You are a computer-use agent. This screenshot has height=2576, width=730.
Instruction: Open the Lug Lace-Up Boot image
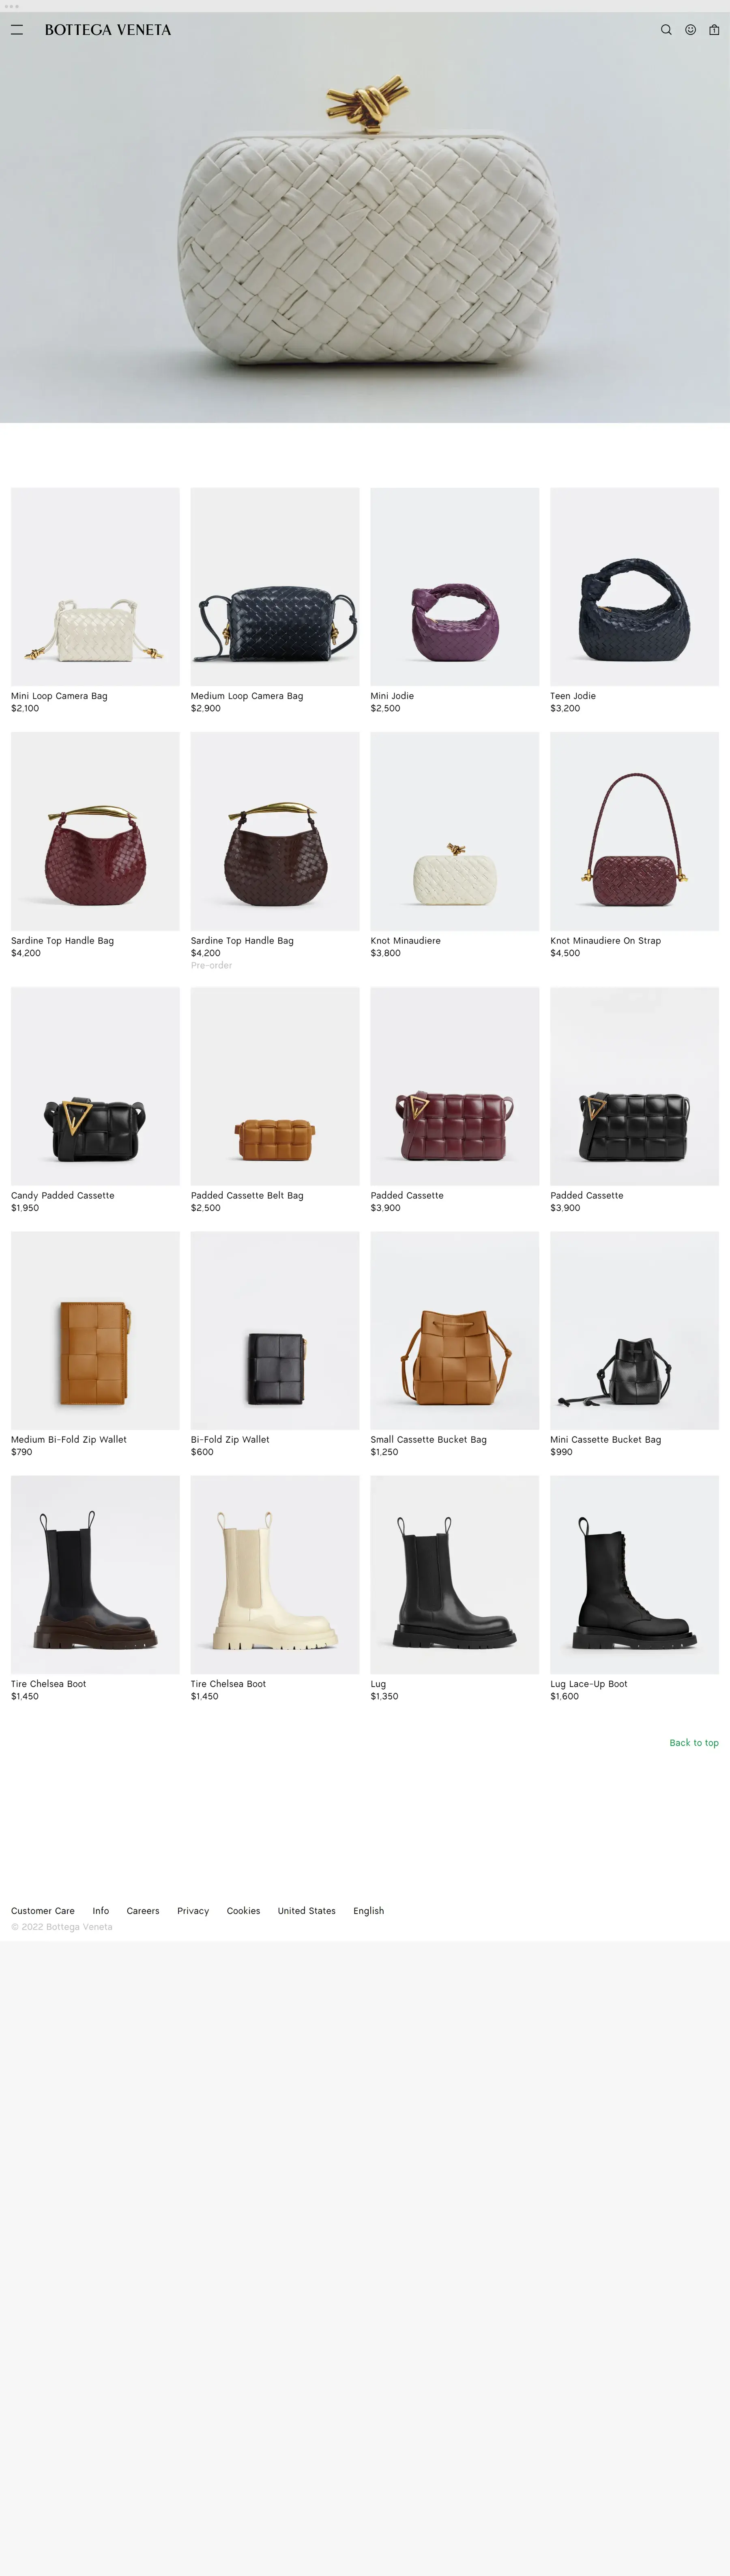(634, 1575)
